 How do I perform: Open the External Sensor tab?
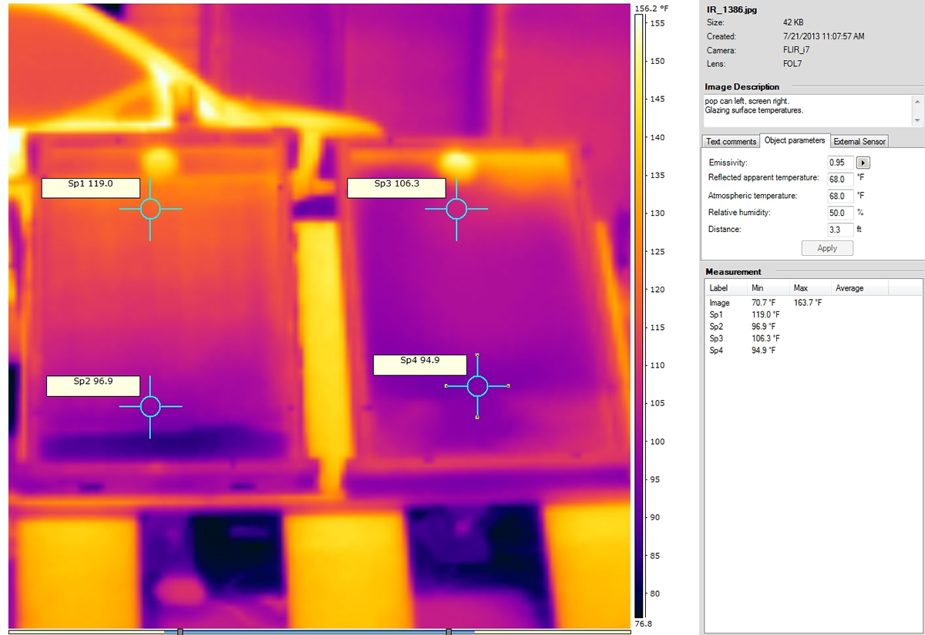click(x=859, y=141)
